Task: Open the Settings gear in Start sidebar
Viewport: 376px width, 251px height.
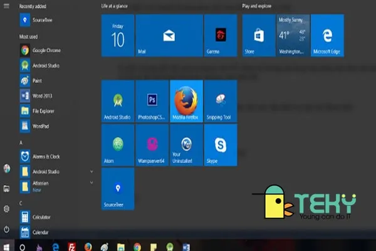Action: tap(6, 208)
